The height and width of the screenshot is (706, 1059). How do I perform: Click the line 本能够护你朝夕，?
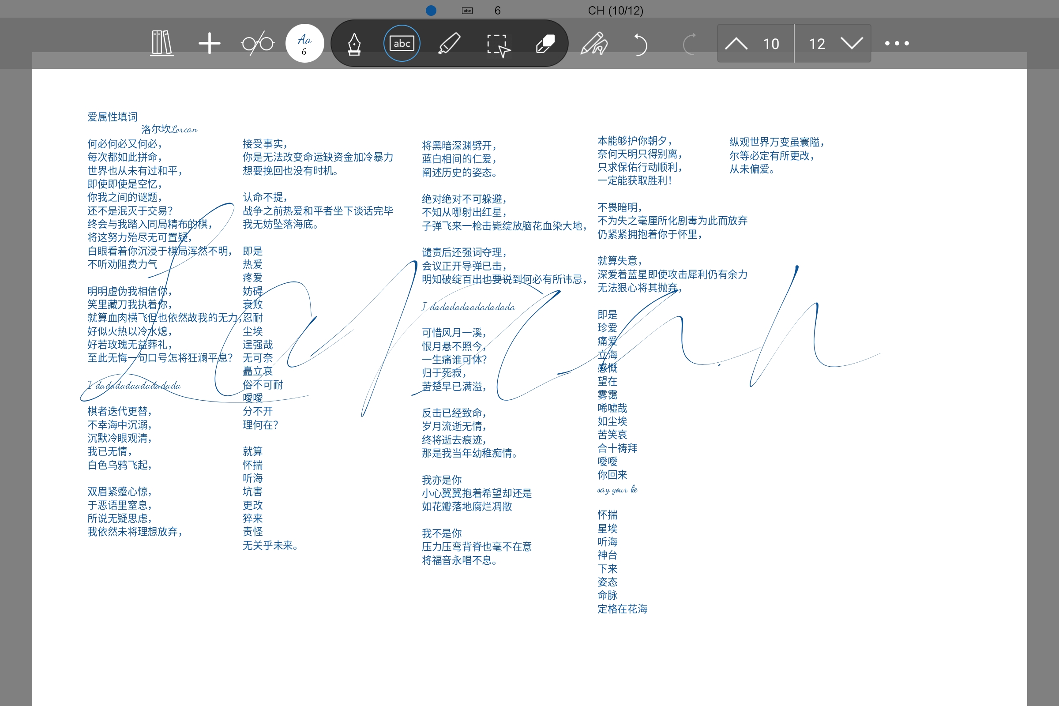tap(635, 140)
